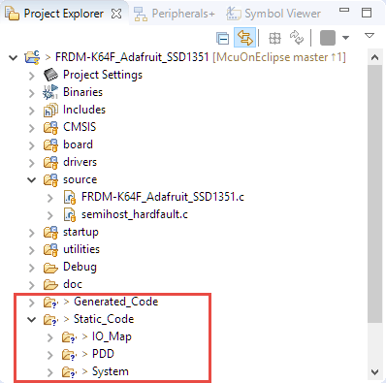Click the scrollbar up arrow
386x383 pixels.
374,58
